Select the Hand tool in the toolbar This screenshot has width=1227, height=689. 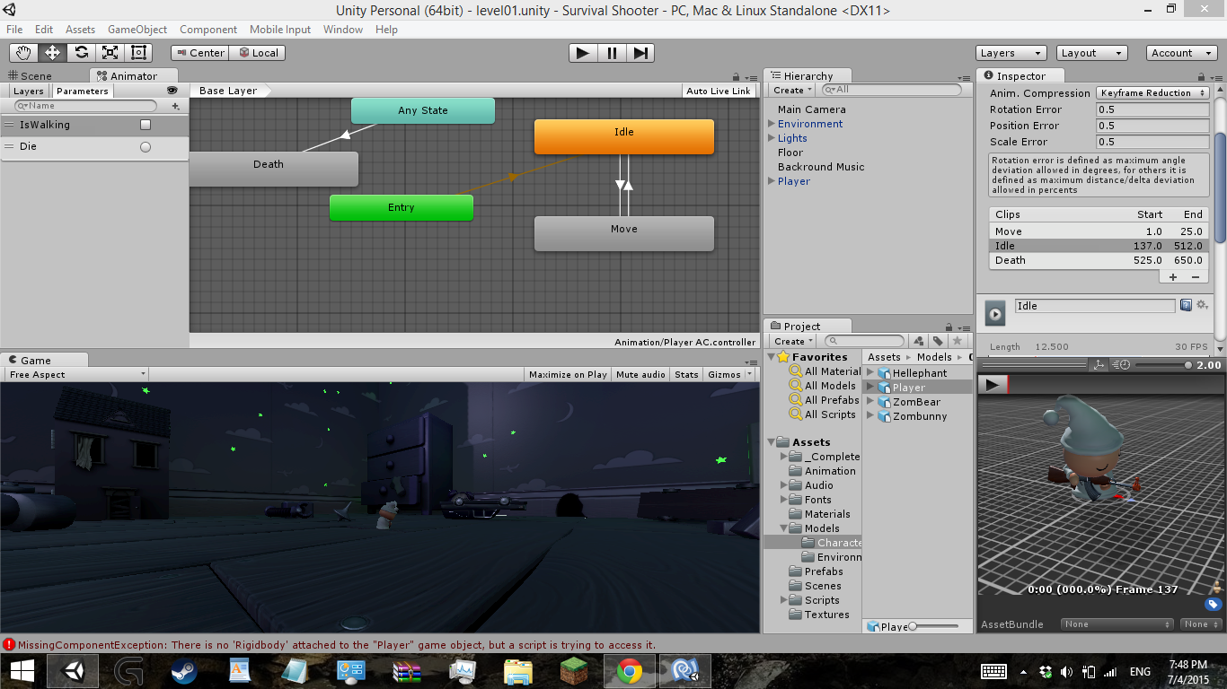tap(24, 53)
